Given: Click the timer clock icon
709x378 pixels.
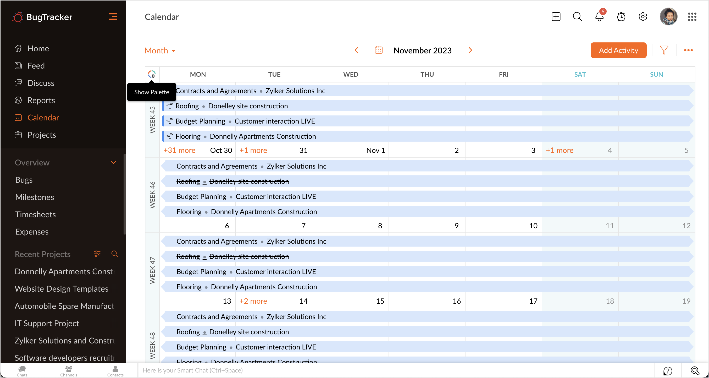Looking at the screenshot, I should (621, 17).
